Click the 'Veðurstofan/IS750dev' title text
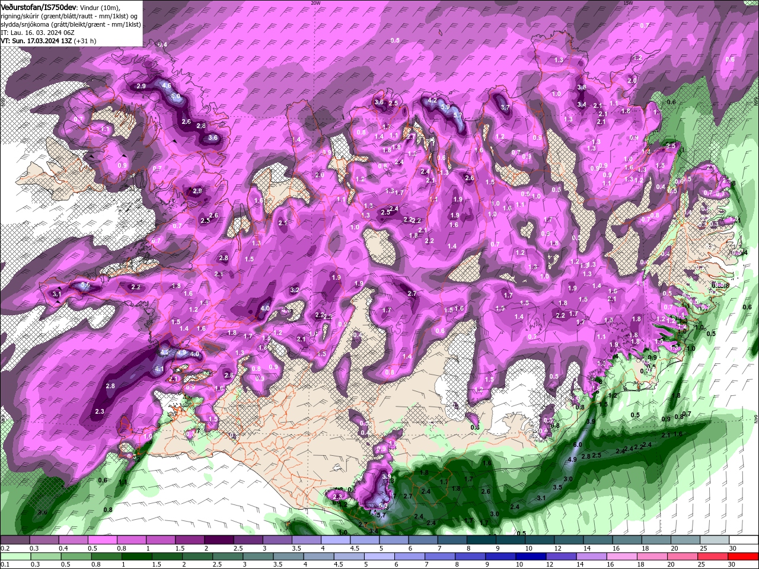Screen dimensions: 759x569 point(39,7)
